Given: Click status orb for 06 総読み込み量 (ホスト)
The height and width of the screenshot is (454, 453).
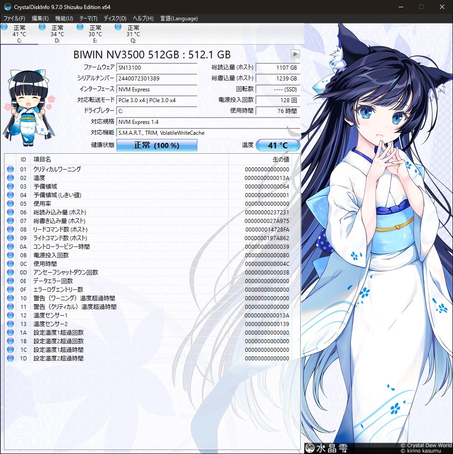Looking at the screenshot, I should [x=10, y=212].
